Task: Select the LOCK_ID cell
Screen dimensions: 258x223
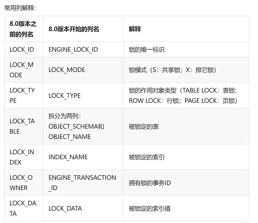Action: pyautogui.click(x=22, y=50)
